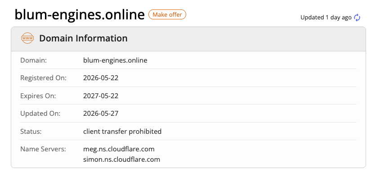Click the Registered On label

tap(44, 78)
